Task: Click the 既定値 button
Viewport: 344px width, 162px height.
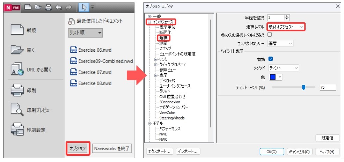Action: 327,138
